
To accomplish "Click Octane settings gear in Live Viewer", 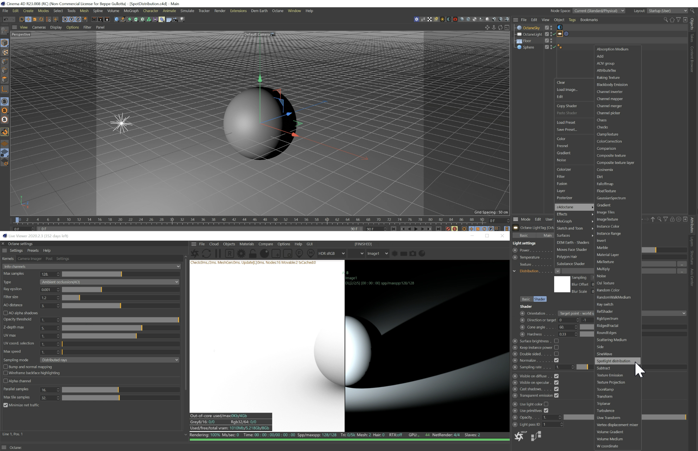I will [x=241, y=254].
